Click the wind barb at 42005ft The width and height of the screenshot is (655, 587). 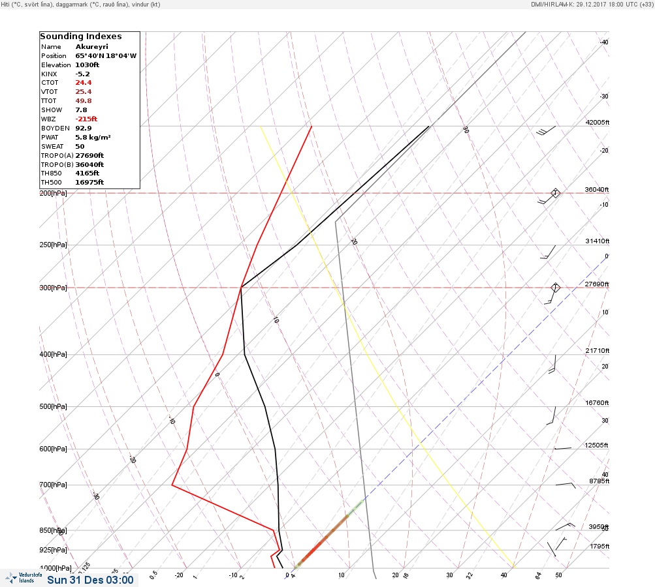point(546,130)
